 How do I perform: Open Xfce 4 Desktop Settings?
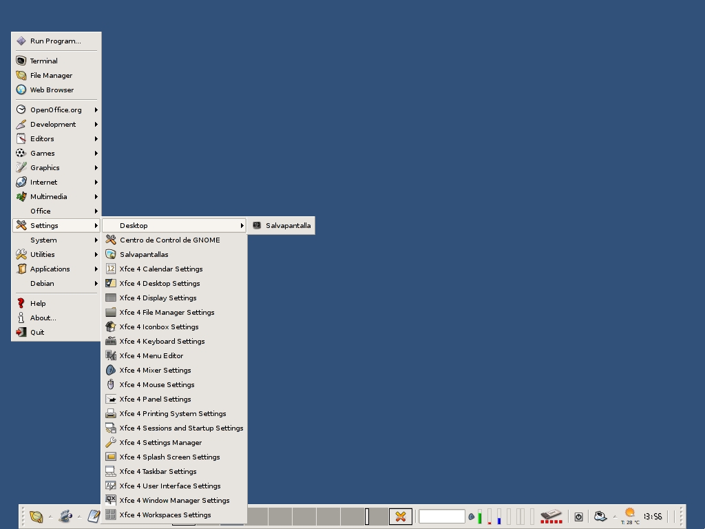click(x=174, y=283)
